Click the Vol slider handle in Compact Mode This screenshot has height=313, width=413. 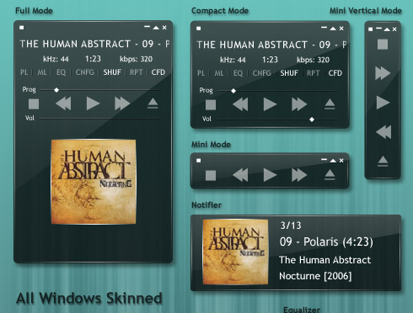coord(312,119)
